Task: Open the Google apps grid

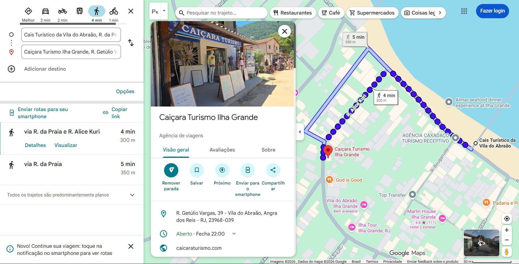Action: click(464, 11)
